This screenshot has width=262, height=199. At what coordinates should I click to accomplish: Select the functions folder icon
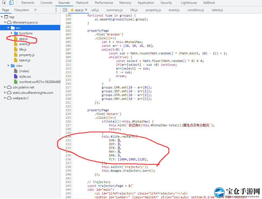tap(16, 33)
